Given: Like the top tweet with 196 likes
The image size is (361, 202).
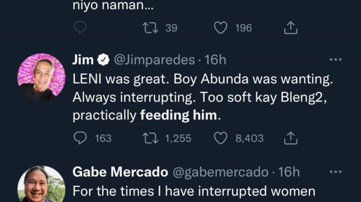Looking at the screenshot, I should (x=221, y=28).
